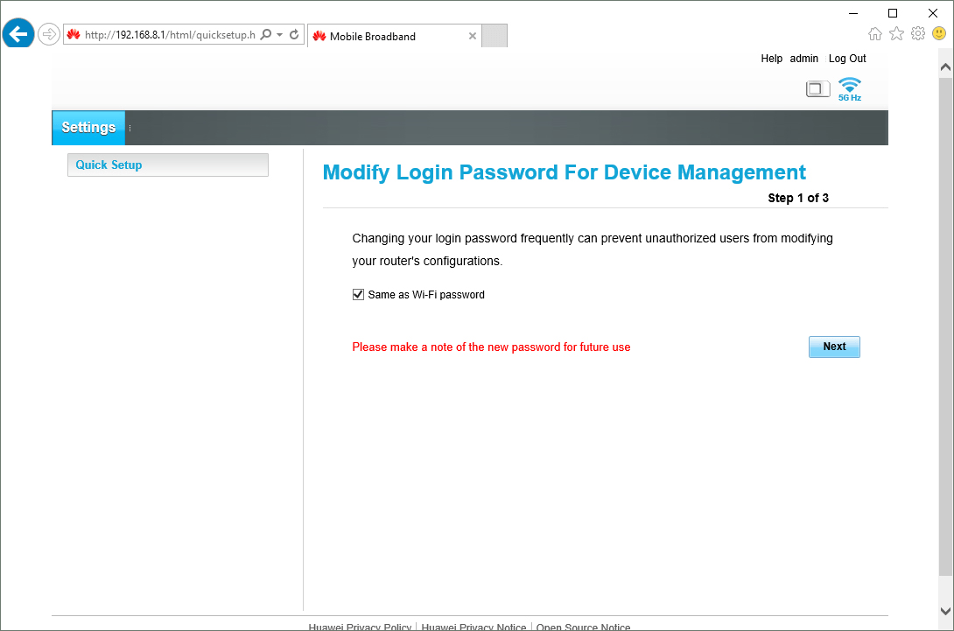Open the browser Home page icon
This screenshot has height=631, width=954.
(x=874, y=34)
